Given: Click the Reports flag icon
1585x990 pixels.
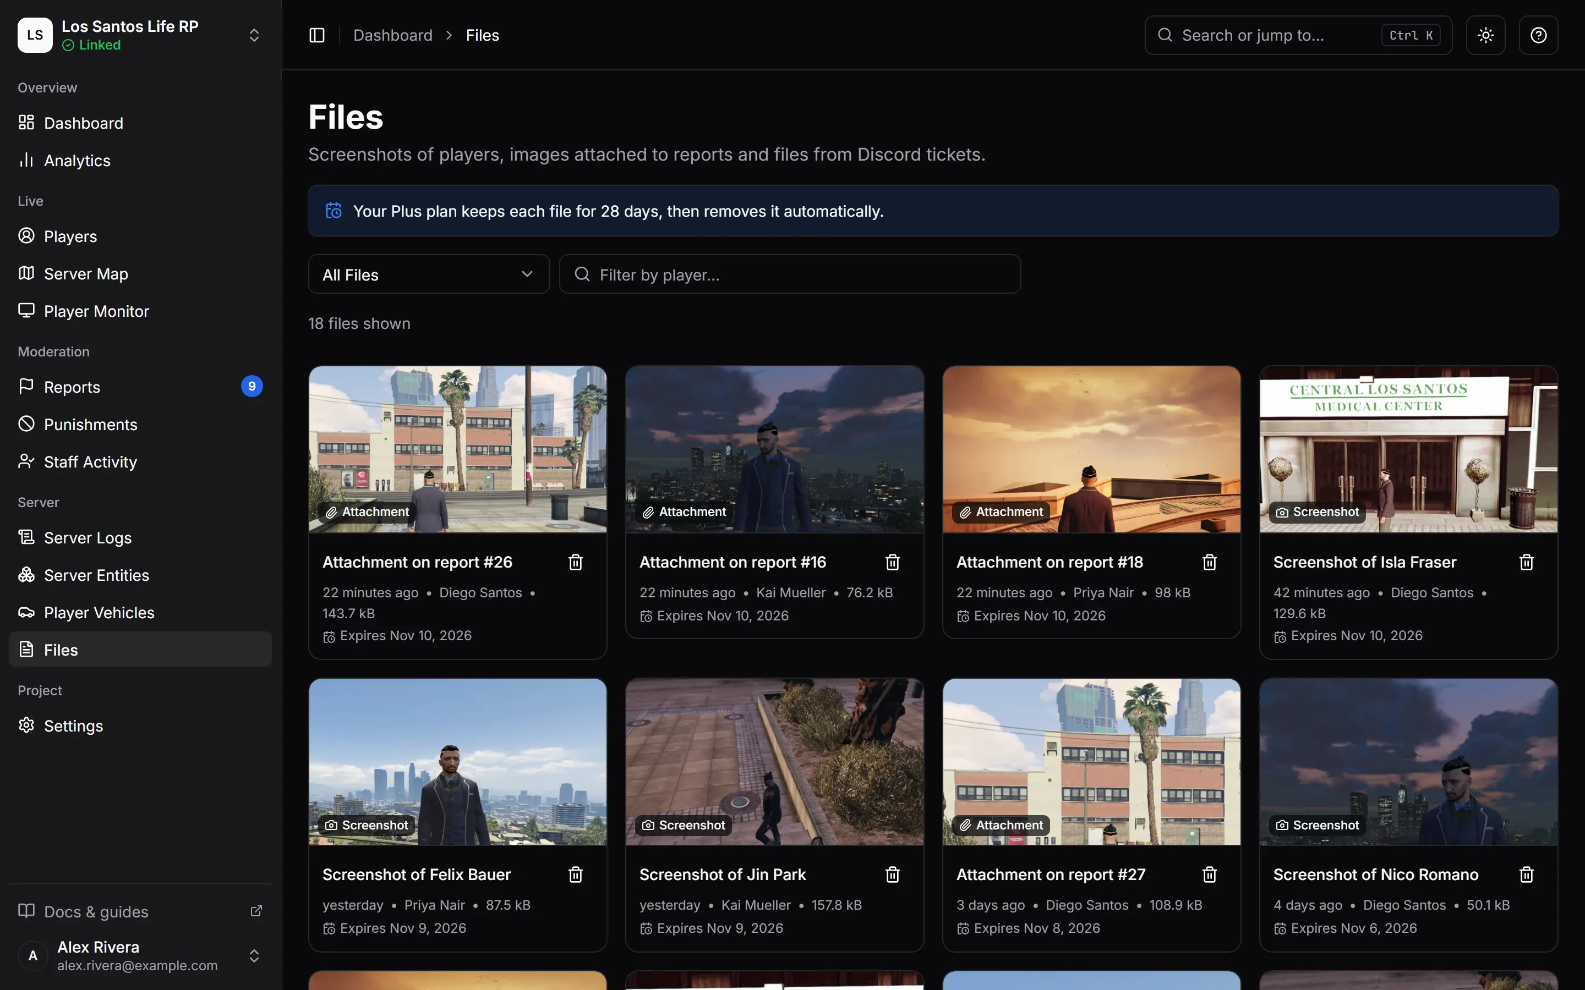Looking at the screenshot, I should pos(26,386).
